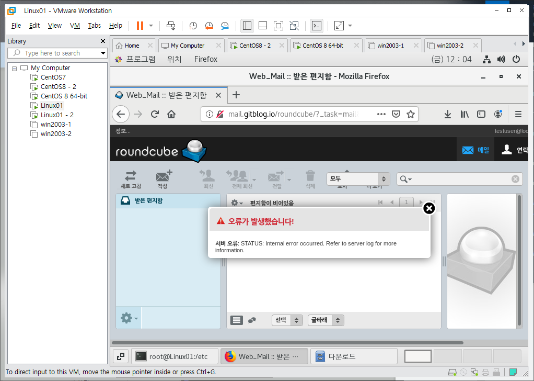Go back in Firefox
The image size is (534, 381).
[x=121, y=114]
